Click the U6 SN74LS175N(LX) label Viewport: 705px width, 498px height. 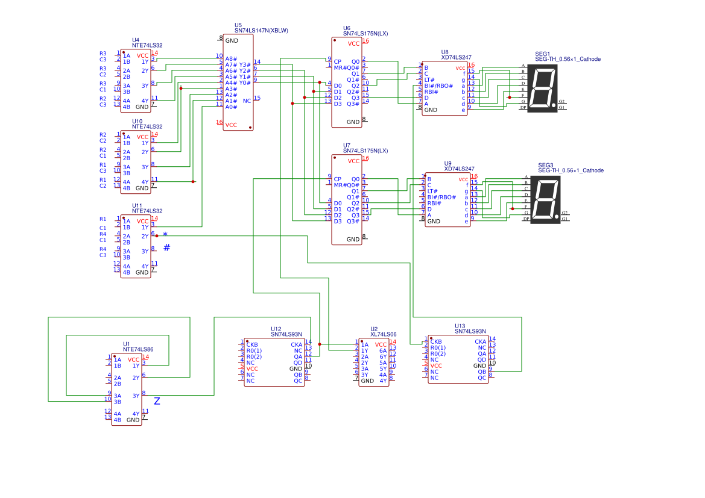[x=365, y=31]
